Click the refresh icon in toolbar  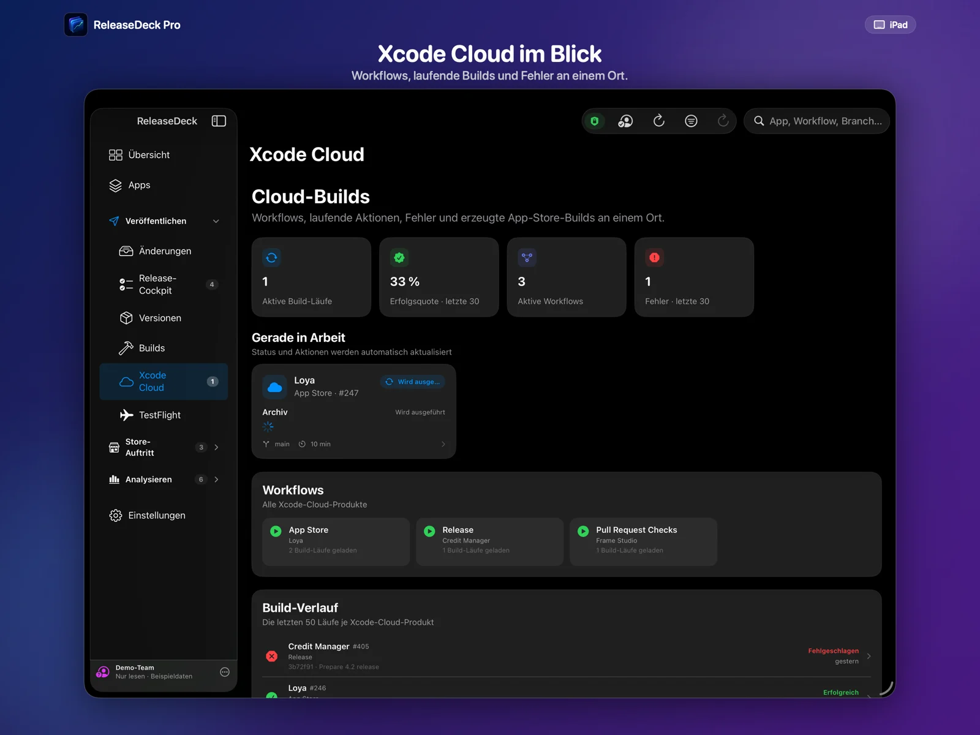659,121
